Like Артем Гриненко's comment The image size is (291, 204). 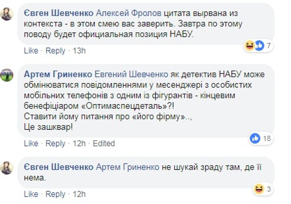pos(31,143)
